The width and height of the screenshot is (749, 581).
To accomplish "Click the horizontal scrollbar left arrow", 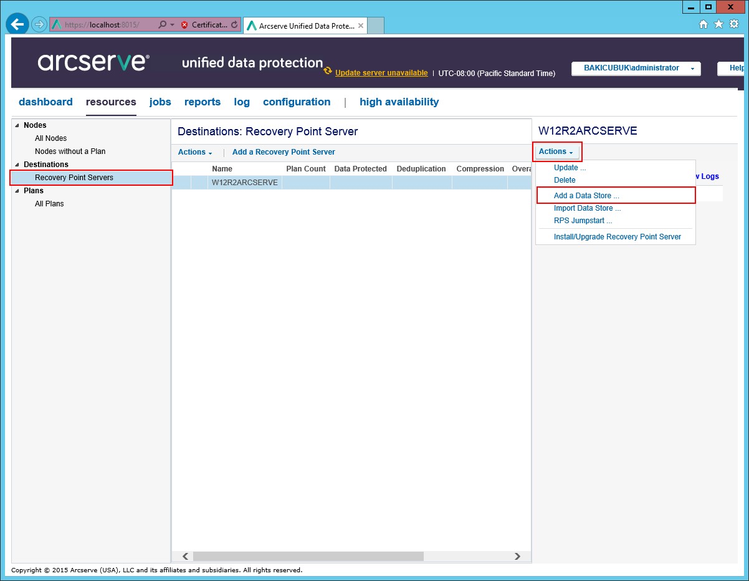I will (x=185, y=556).
